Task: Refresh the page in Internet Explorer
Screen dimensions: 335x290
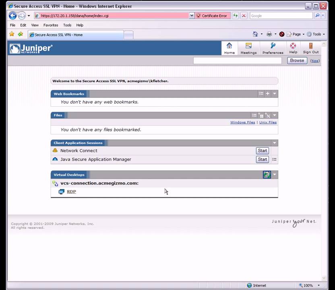Action: click(236, 16)
